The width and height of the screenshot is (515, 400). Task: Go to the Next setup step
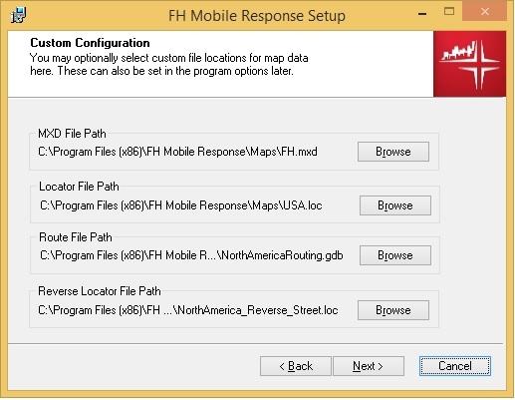(369, 366)
